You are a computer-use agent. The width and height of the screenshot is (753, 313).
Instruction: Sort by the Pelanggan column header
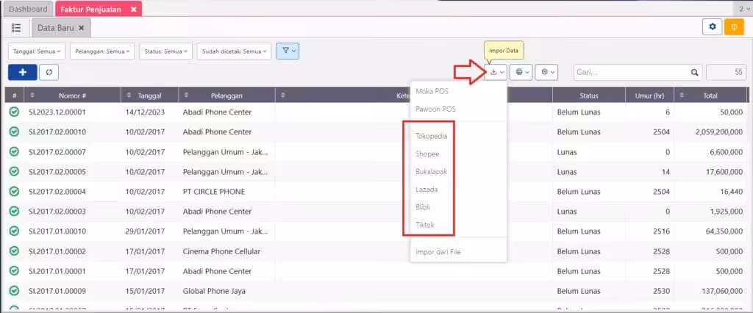(226, 95)
